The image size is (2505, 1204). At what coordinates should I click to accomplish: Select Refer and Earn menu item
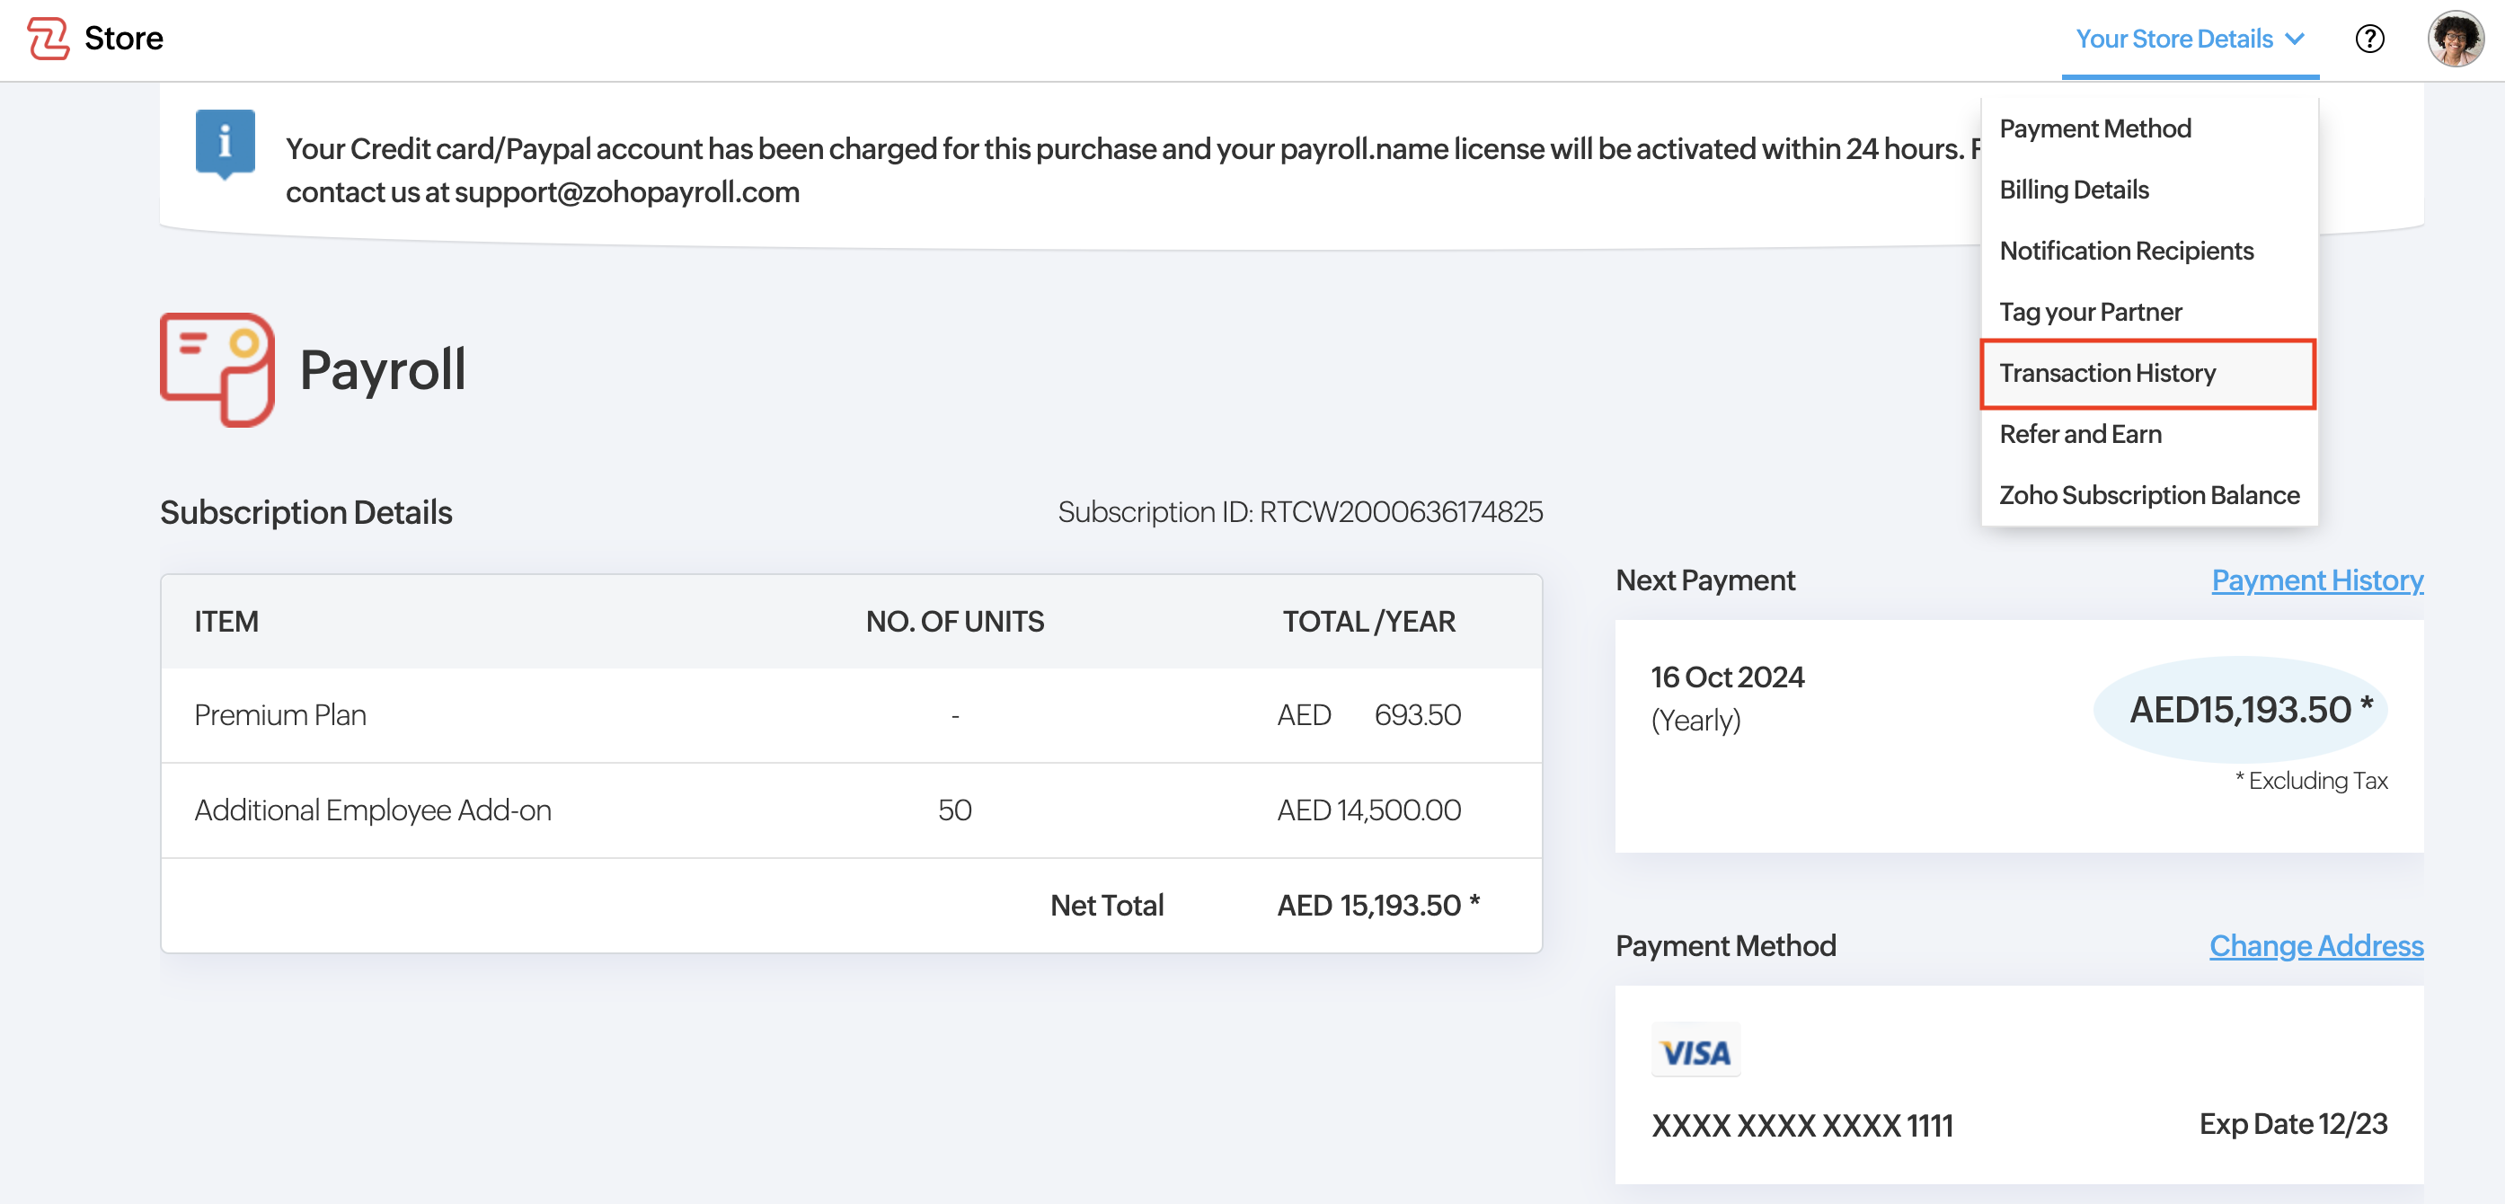pyautogui.click(x=2080, y=434)
